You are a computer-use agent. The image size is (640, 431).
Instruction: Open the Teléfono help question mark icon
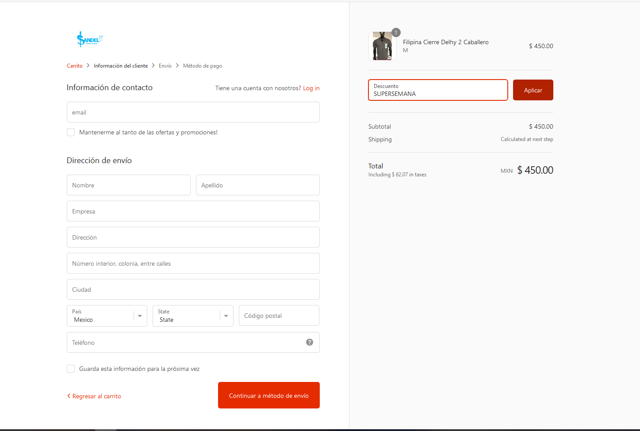pyautogui.click(x=310, y=342)
